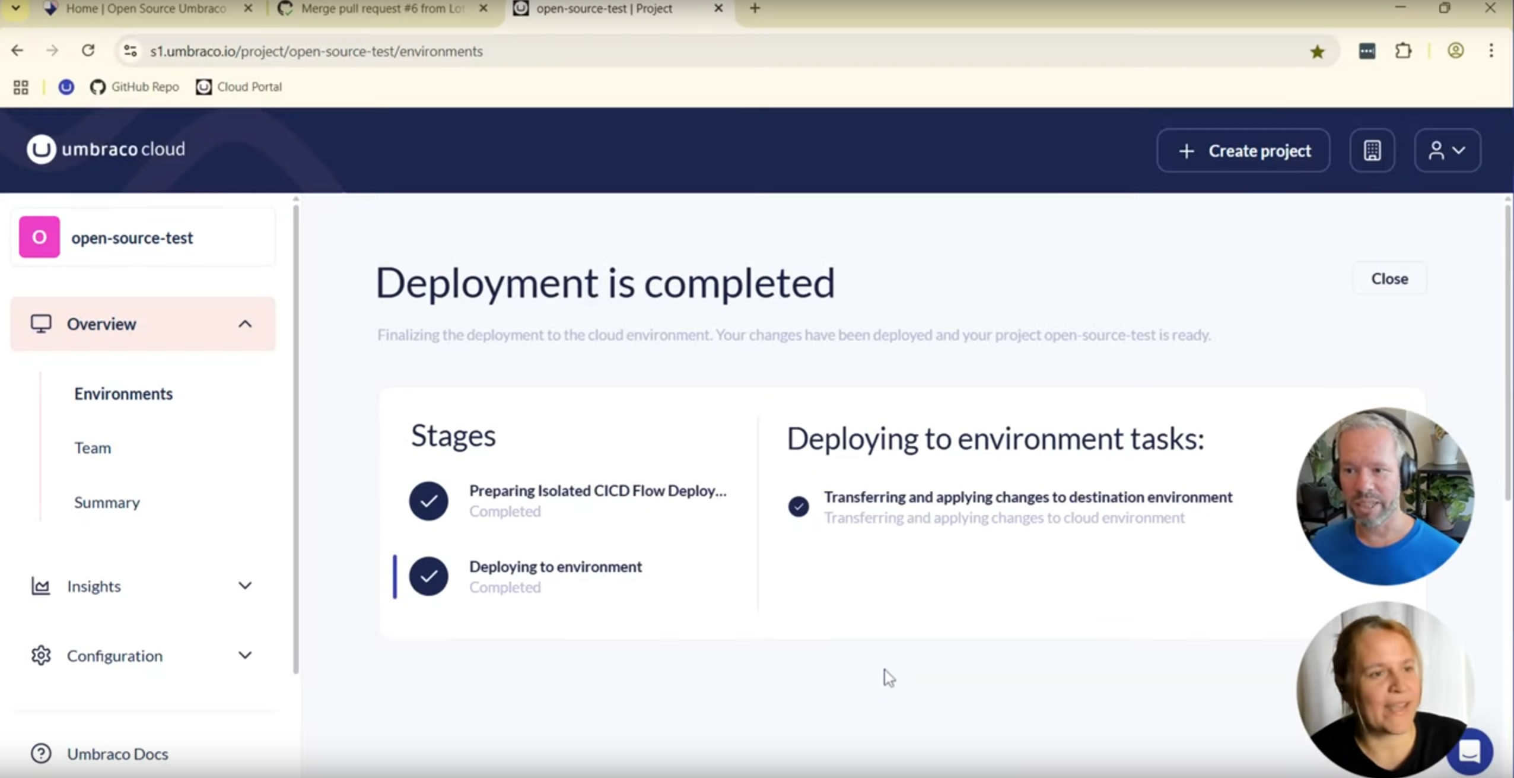The width and height of the screenshot is (1514, 778).
Task: Open the organization building icon
Action: (x=1372, y=151)
